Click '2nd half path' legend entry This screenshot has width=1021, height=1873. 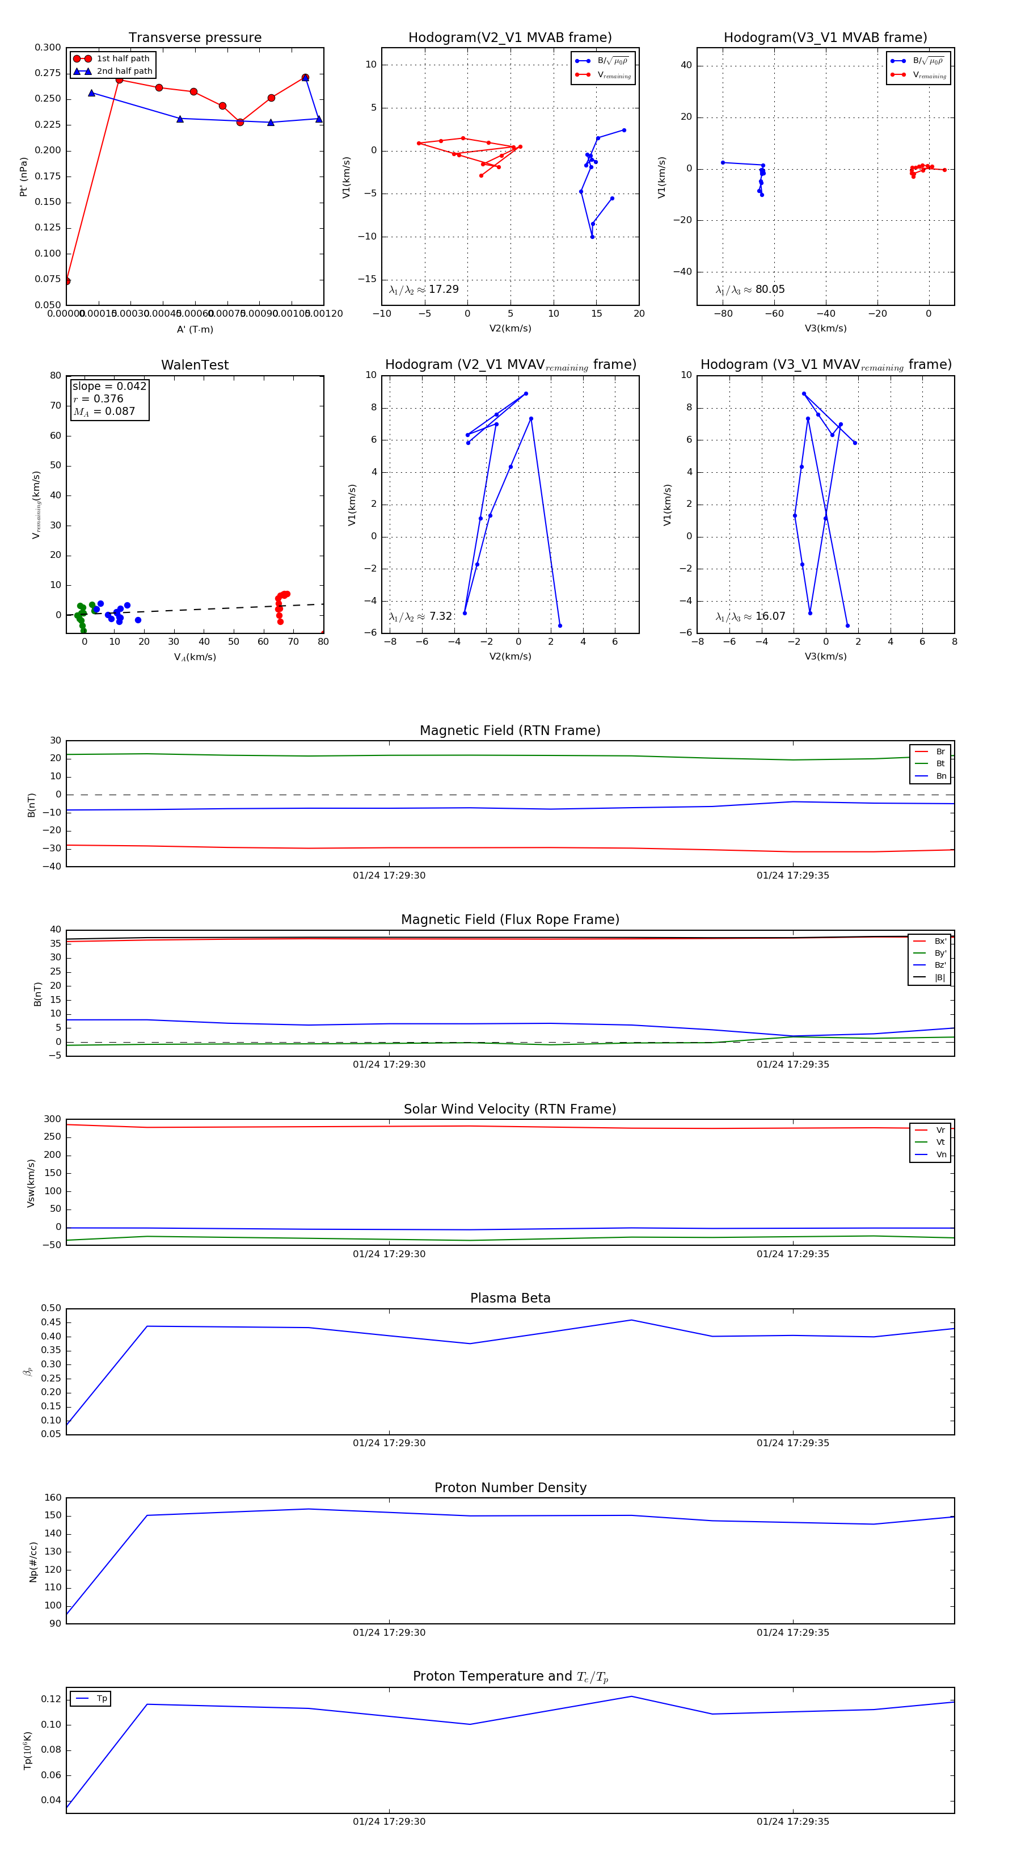point(113,72)
